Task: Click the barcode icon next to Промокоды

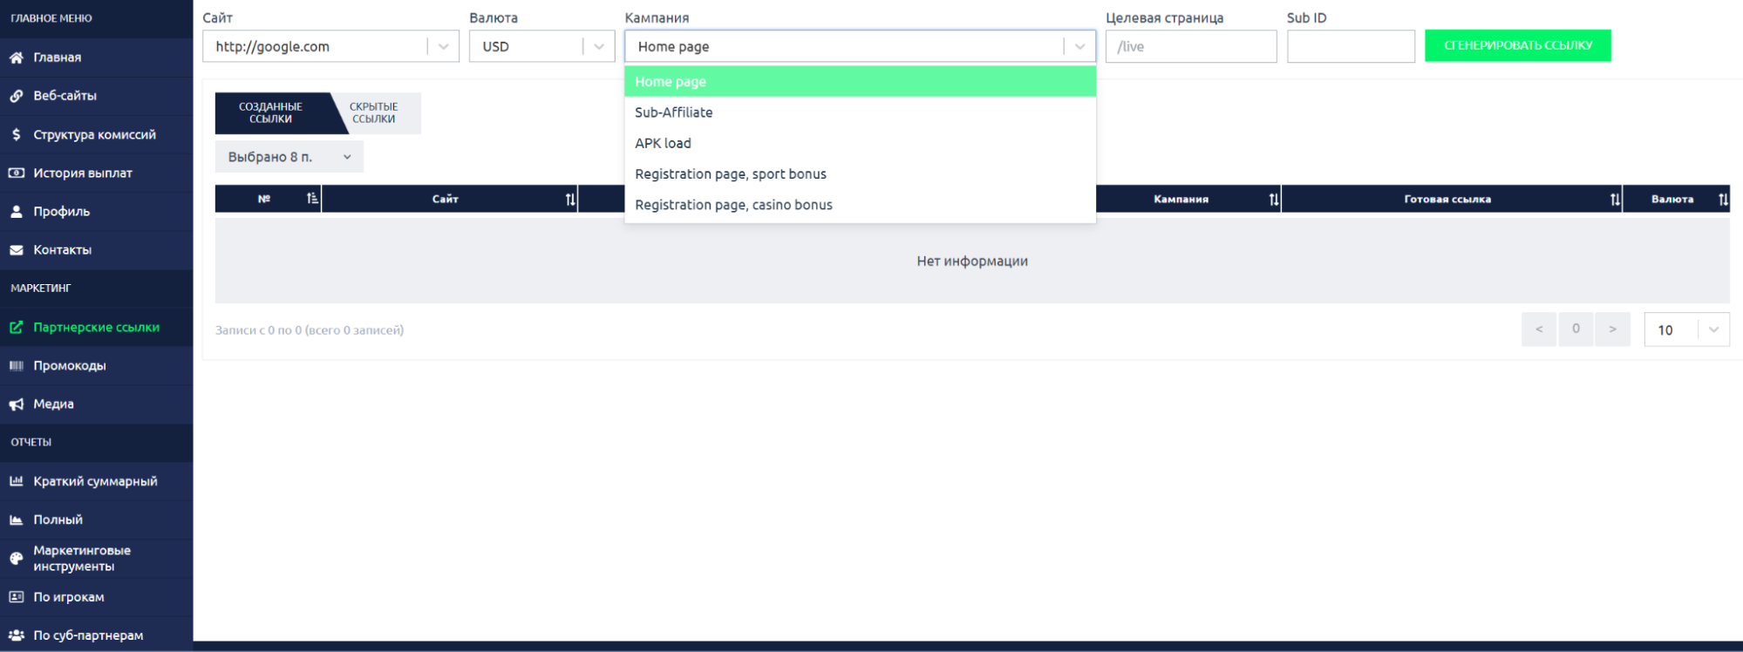Action: coord(17,366)
